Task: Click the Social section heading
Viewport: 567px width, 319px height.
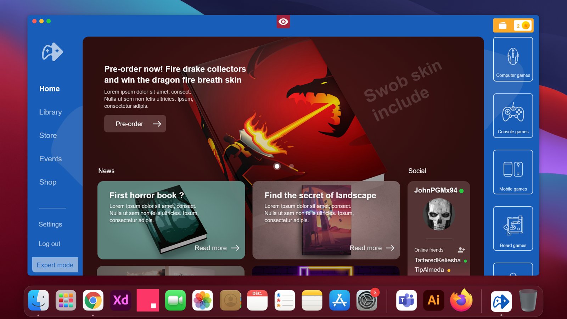Action: pyautogui.click(x=417, y=171)
